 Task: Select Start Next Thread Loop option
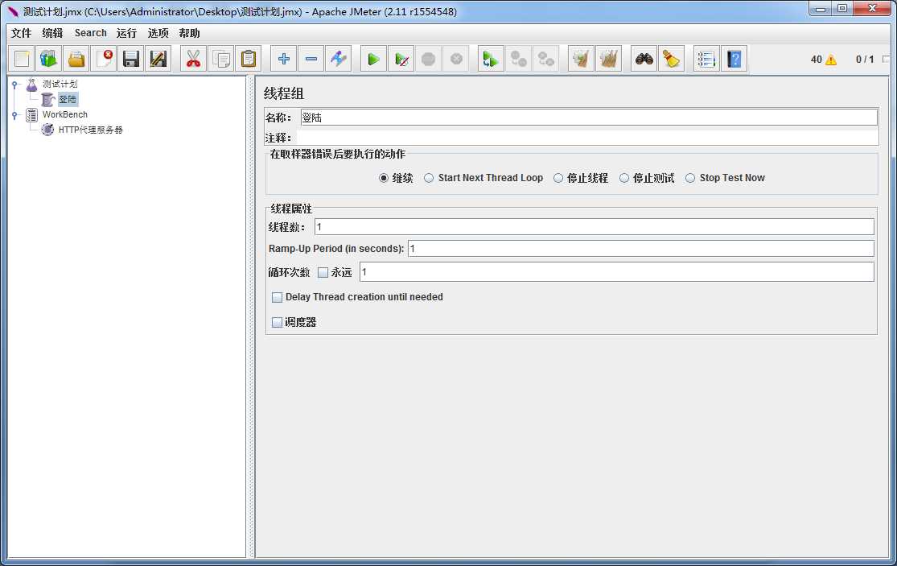click(429, 178)
